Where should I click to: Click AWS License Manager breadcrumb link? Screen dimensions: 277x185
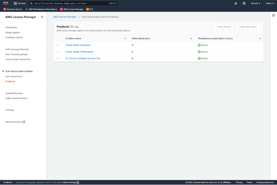[x=65, y=17]
